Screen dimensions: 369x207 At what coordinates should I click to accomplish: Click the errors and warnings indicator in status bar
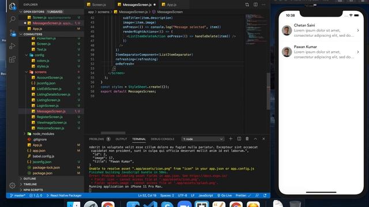click(36, 195)
